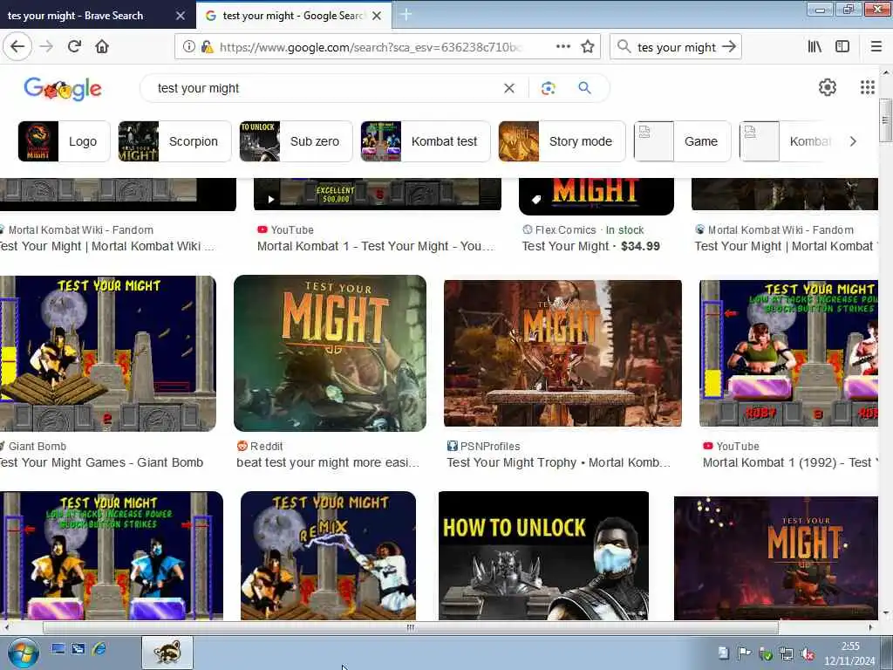This screenshot has height=670, width=893.
Task: Open the Test Your Might Remix image
Action: [x=328, y=556]
